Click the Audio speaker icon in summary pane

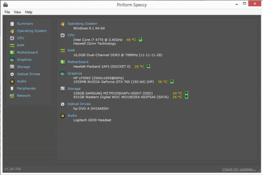coord(63,115)
